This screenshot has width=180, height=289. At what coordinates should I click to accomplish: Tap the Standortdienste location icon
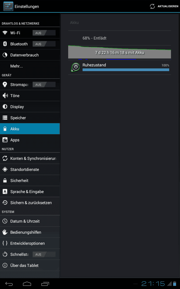(5, 169)
